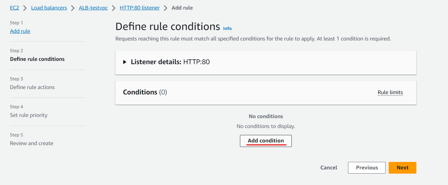Viewport: 448px width, 185px height.
Task: Open the Info link beside the page title
Action: 227,28
